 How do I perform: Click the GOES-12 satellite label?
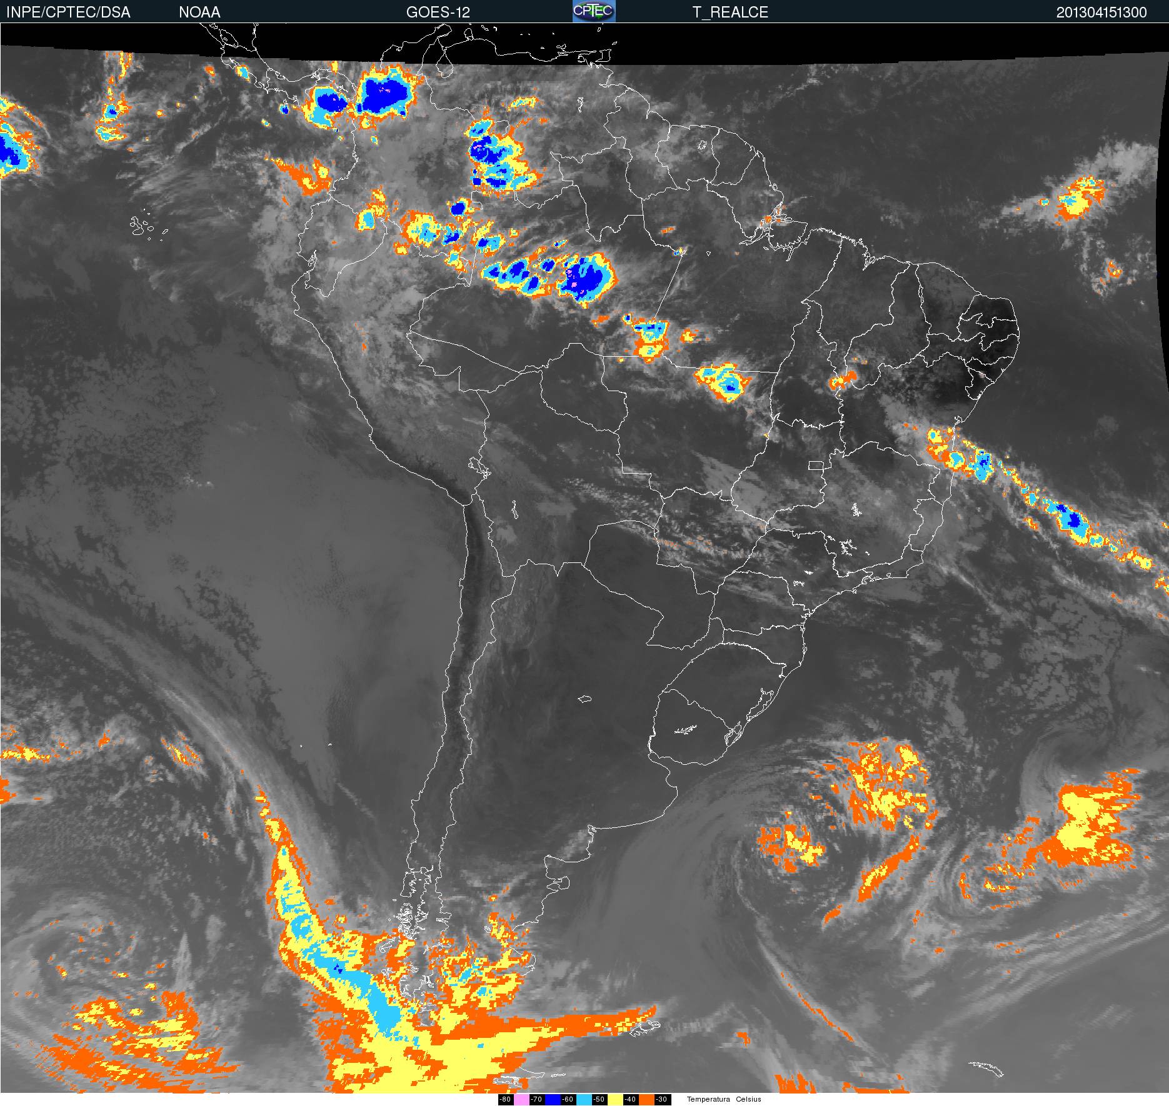(x=438, y=12)
